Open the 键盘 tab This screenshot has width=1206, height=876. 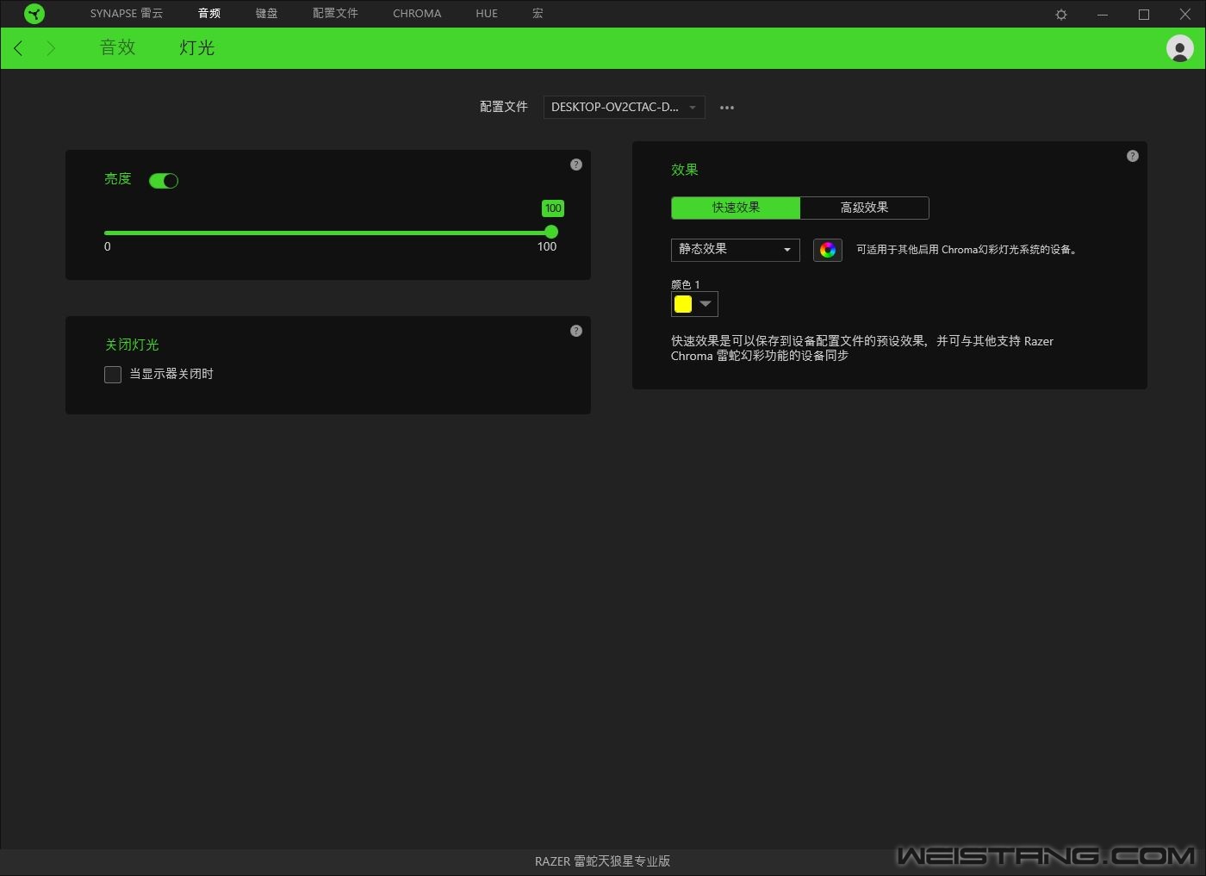coord(267,14)
